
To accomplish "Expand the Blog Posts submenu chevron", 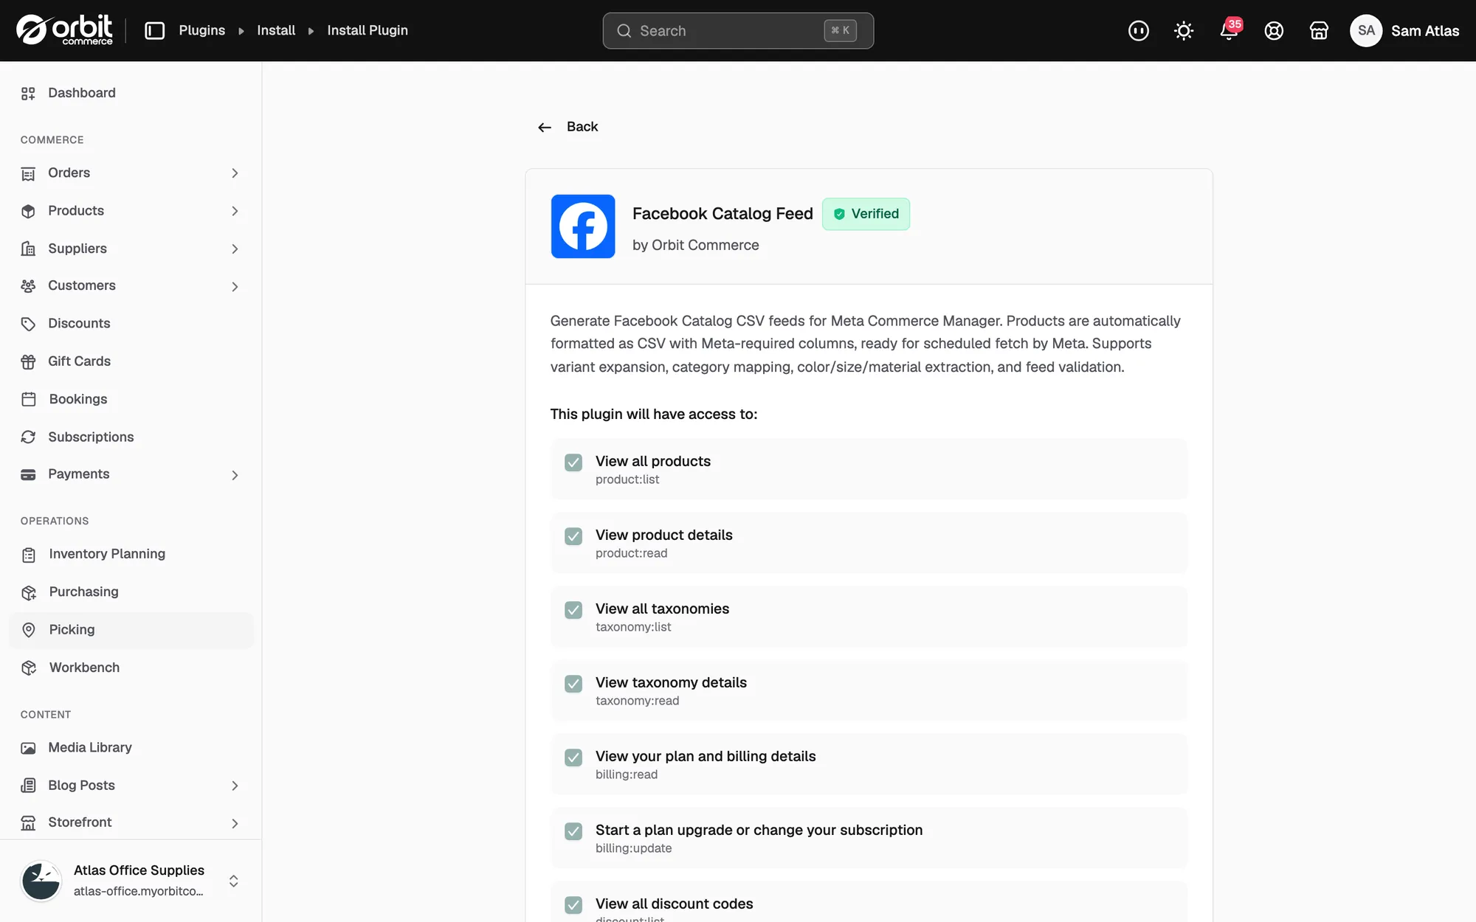I will (235, 786).
